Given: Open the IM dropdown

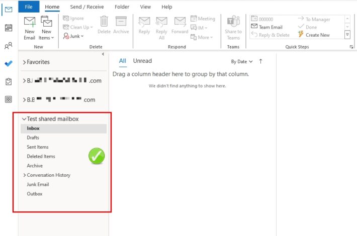Looking at the screenshot, I should pyautogui.click(x=199, y=28).
